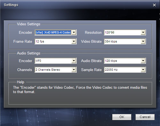Click the Sample Rate label
This screenshot has height=126, width=160.
91,70
